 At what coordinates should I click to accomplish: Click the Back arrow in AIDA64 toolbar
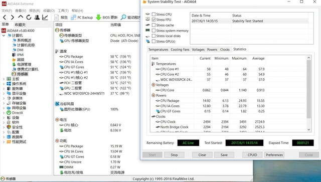tap(5, 18)
